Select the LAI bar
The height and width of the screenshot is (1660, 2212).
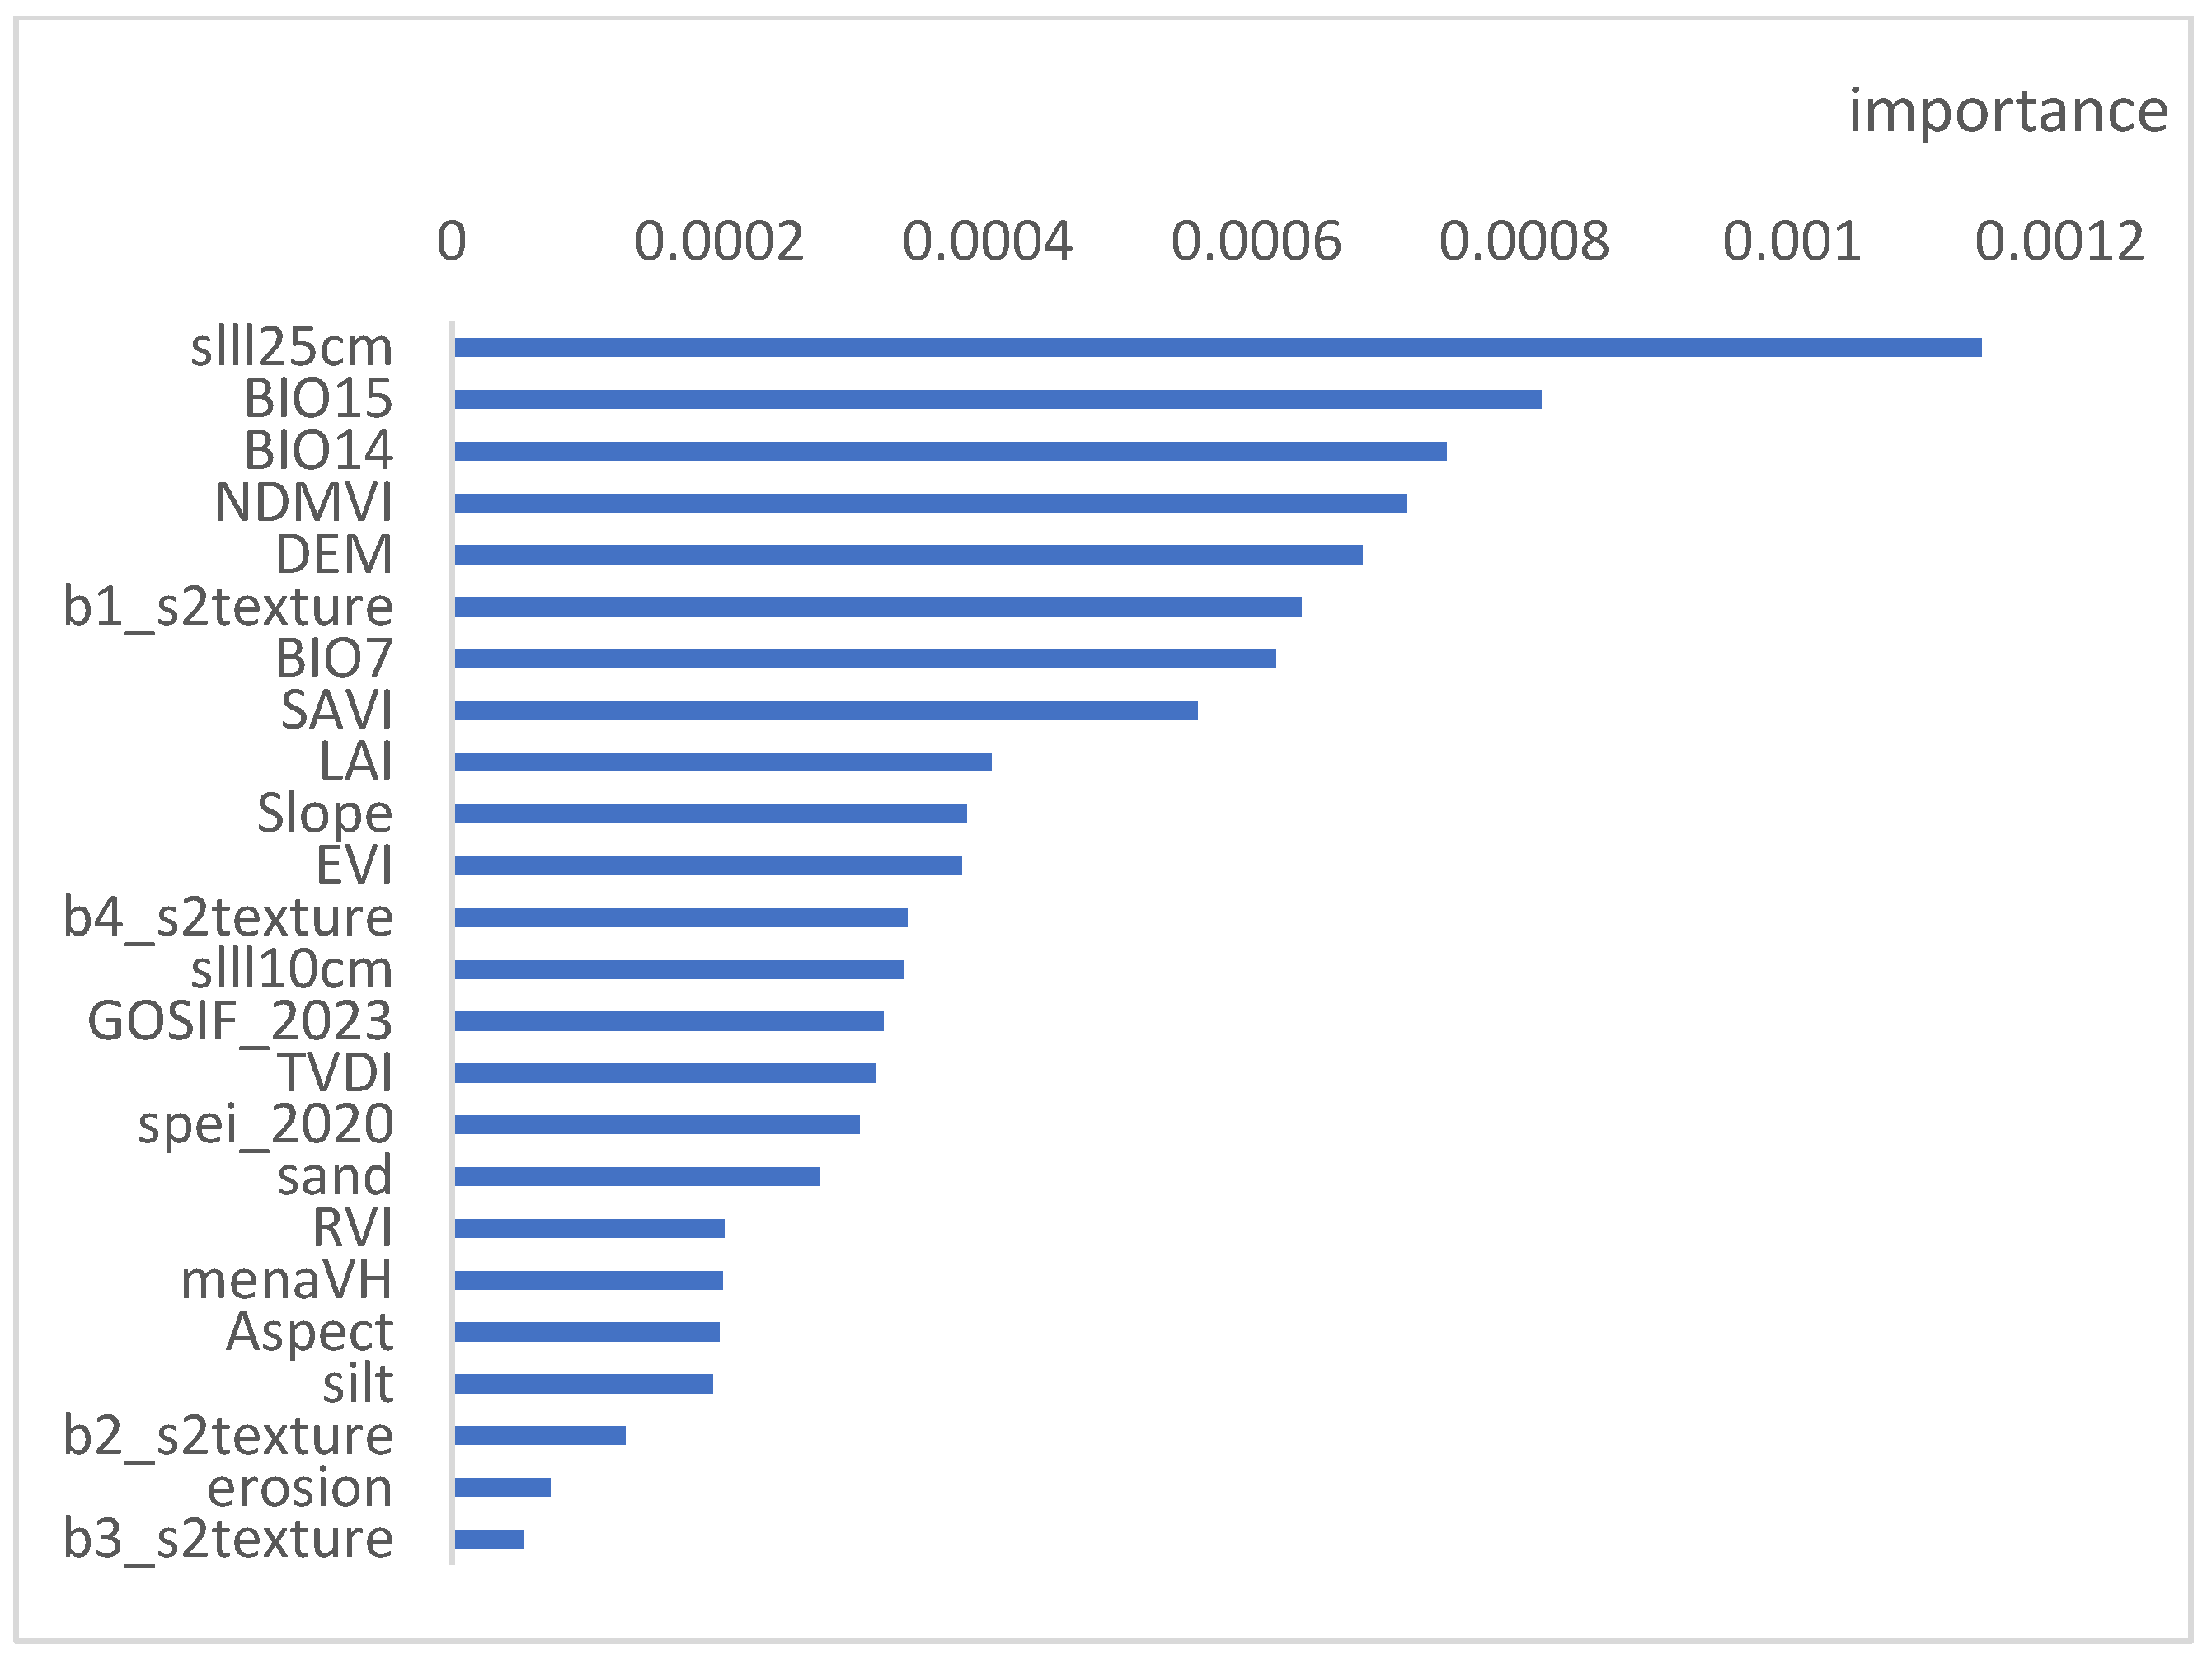point(722,762)
